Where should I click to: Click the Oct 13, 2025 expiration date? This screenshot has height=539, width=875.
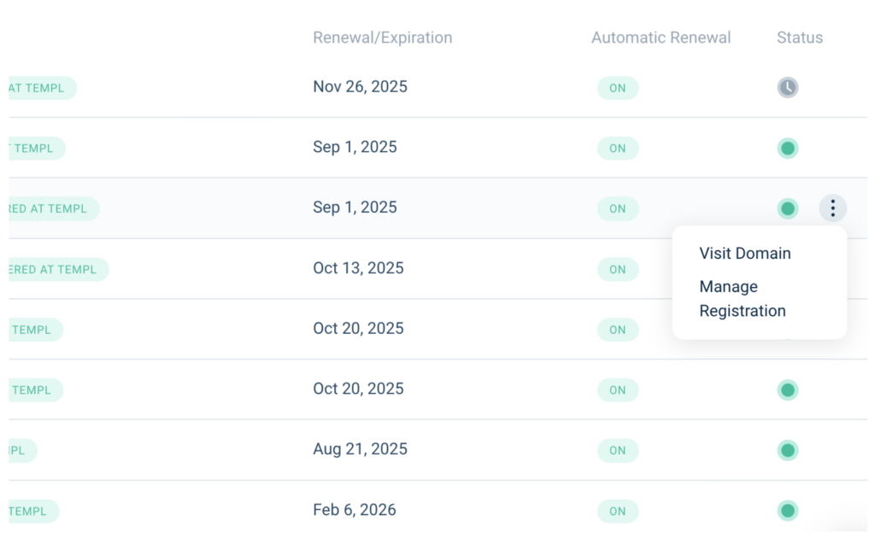pyautogui.click(x=358, y=268)
